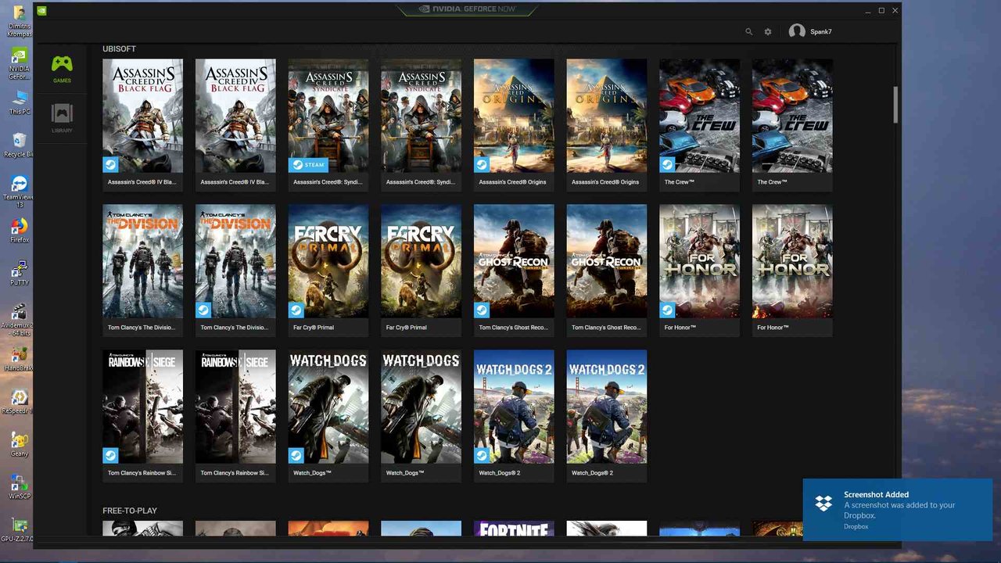Open settings with the gear icon
This screenshot has width=1001, height=563.
(x=768, y=32)
